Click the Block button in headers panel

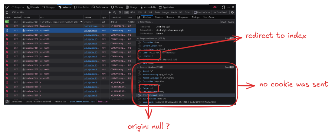click(224, 22)
